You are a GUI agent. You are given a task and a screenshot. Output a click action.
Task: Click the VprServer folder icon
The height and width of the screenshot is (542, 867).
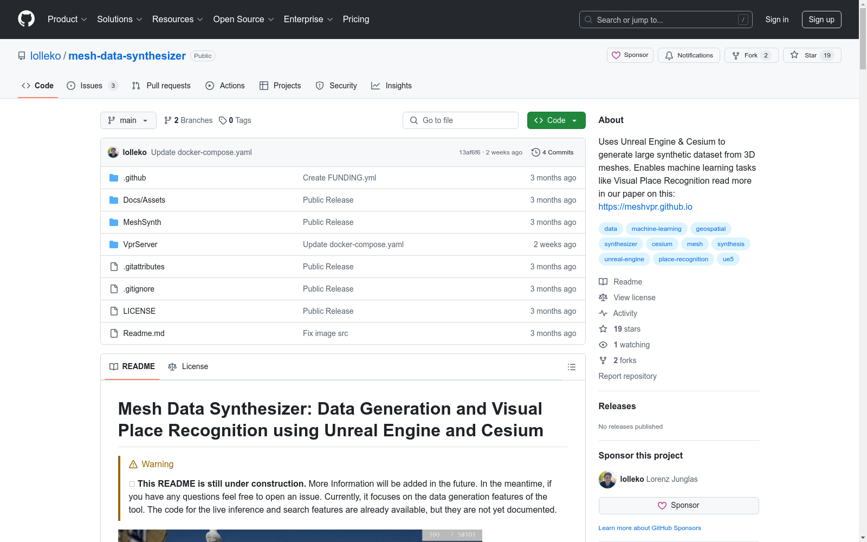(114, 244)
